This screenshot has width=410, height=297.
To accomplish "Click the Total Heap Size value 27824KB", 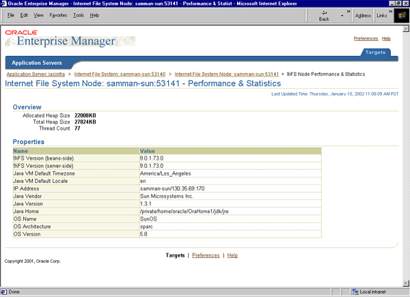I will tap(85, 122).
